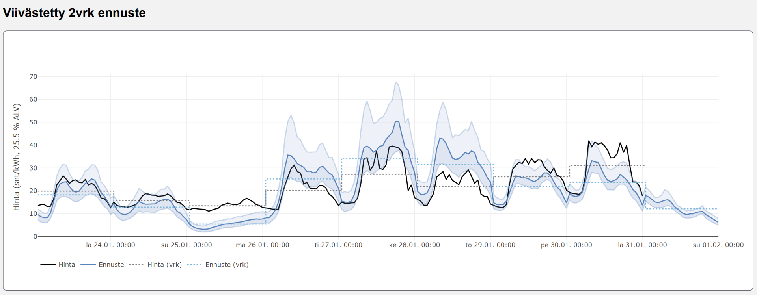Click x-axis label 'la 24.01. 00:00'

point(110,245)
